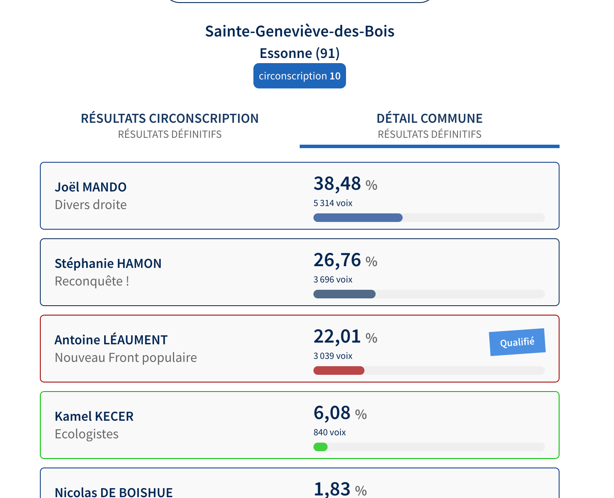Click the Sainte-Geneviève-des-Bois title
Viewport: 614px width, 498px height.
point(300,31)
